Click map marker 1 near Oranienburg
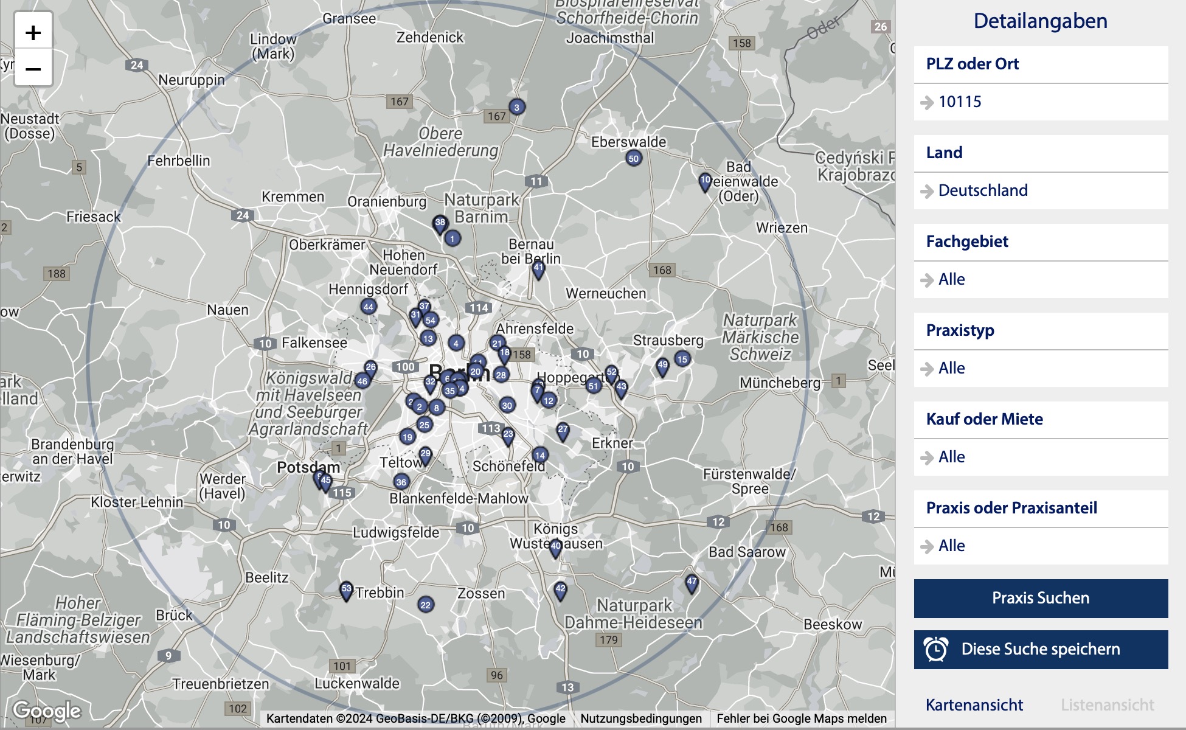Screen dimensions: 1186x730 point(452,238)
